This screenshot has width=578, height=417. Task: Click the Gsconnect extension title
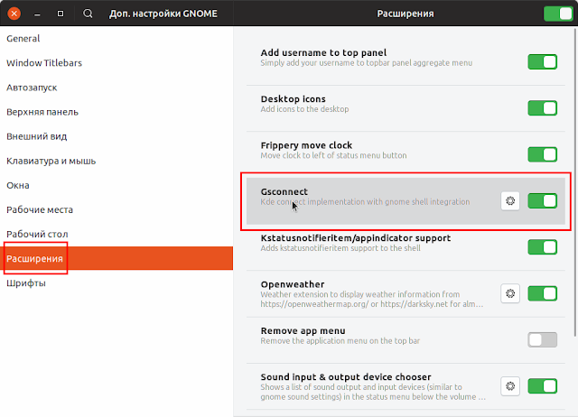[x=284, y=192]
